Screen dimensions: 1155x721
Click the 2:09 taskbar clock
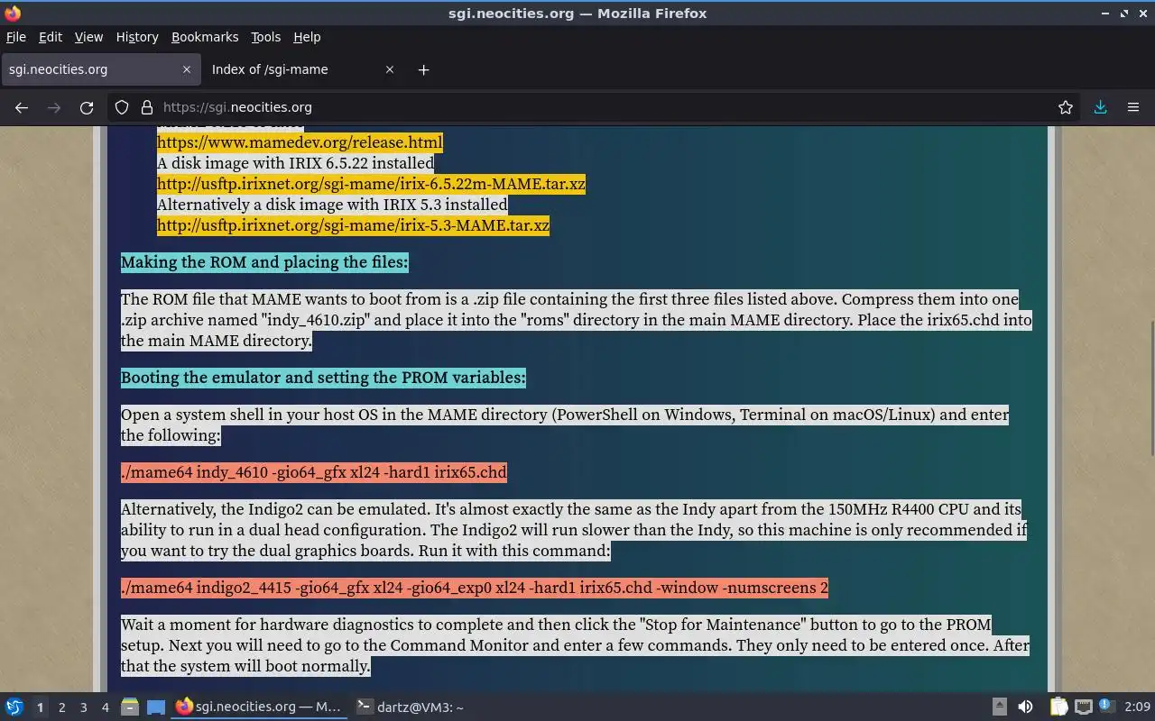(x=1137, y=707)
